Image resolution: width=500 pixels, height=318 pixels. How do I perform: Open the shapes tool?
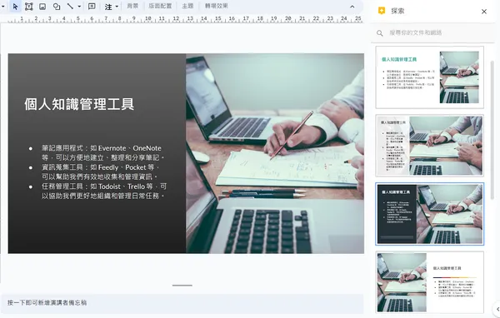pyautogui.click(x=57, y=7)
